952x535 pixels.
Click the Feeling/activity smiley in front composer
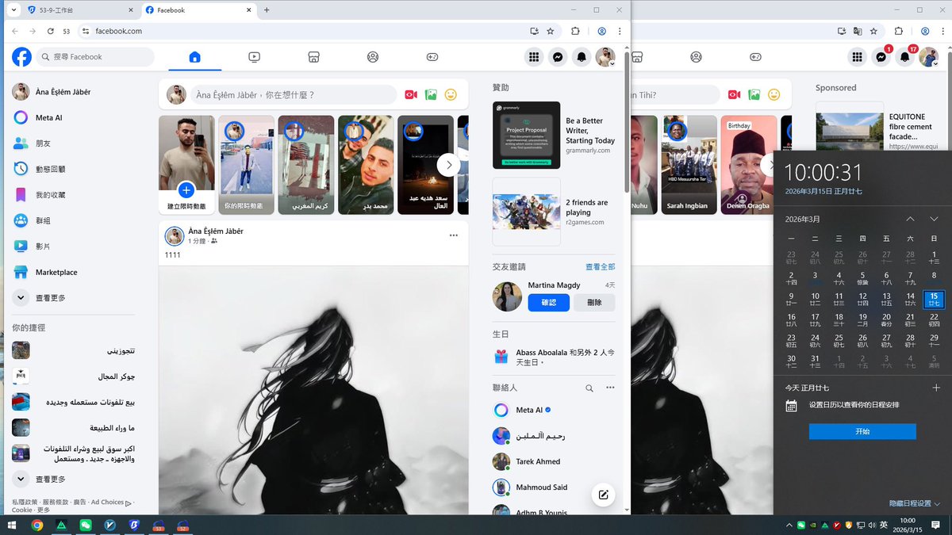[x=451, y=94]
